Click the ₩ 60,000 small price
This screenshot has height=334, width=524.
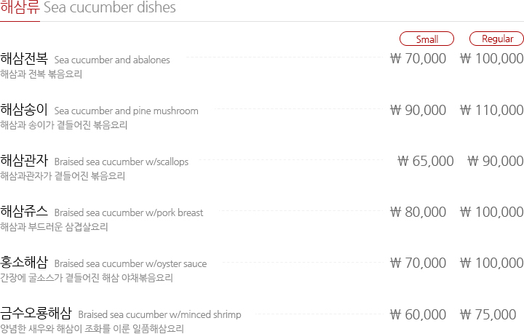pos(418,314)
